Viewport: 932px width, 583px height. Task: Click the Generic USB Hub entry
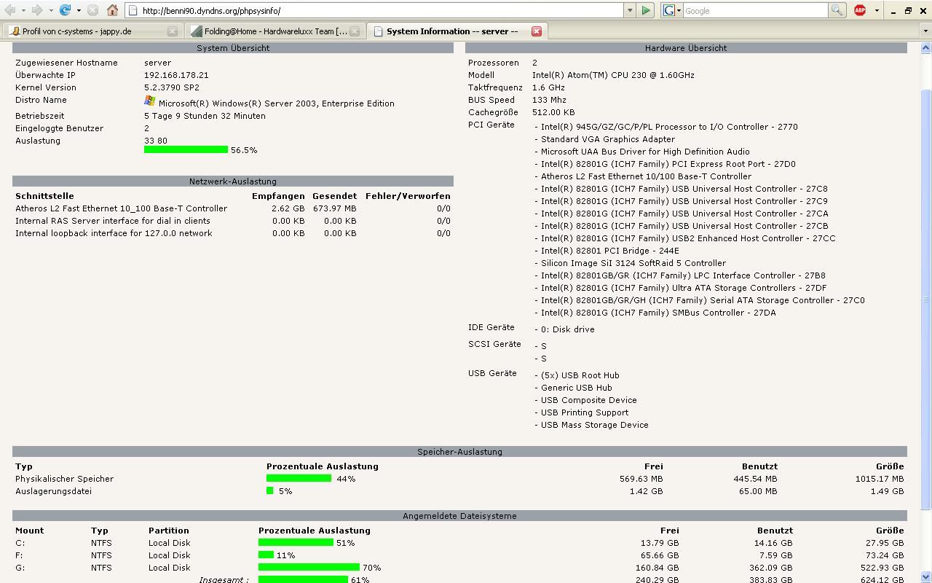(x=576, y=387)
